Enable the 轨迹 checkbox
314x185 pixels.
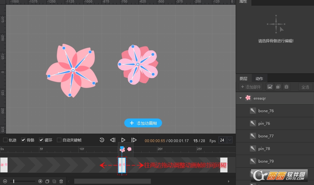click(5, 140)
